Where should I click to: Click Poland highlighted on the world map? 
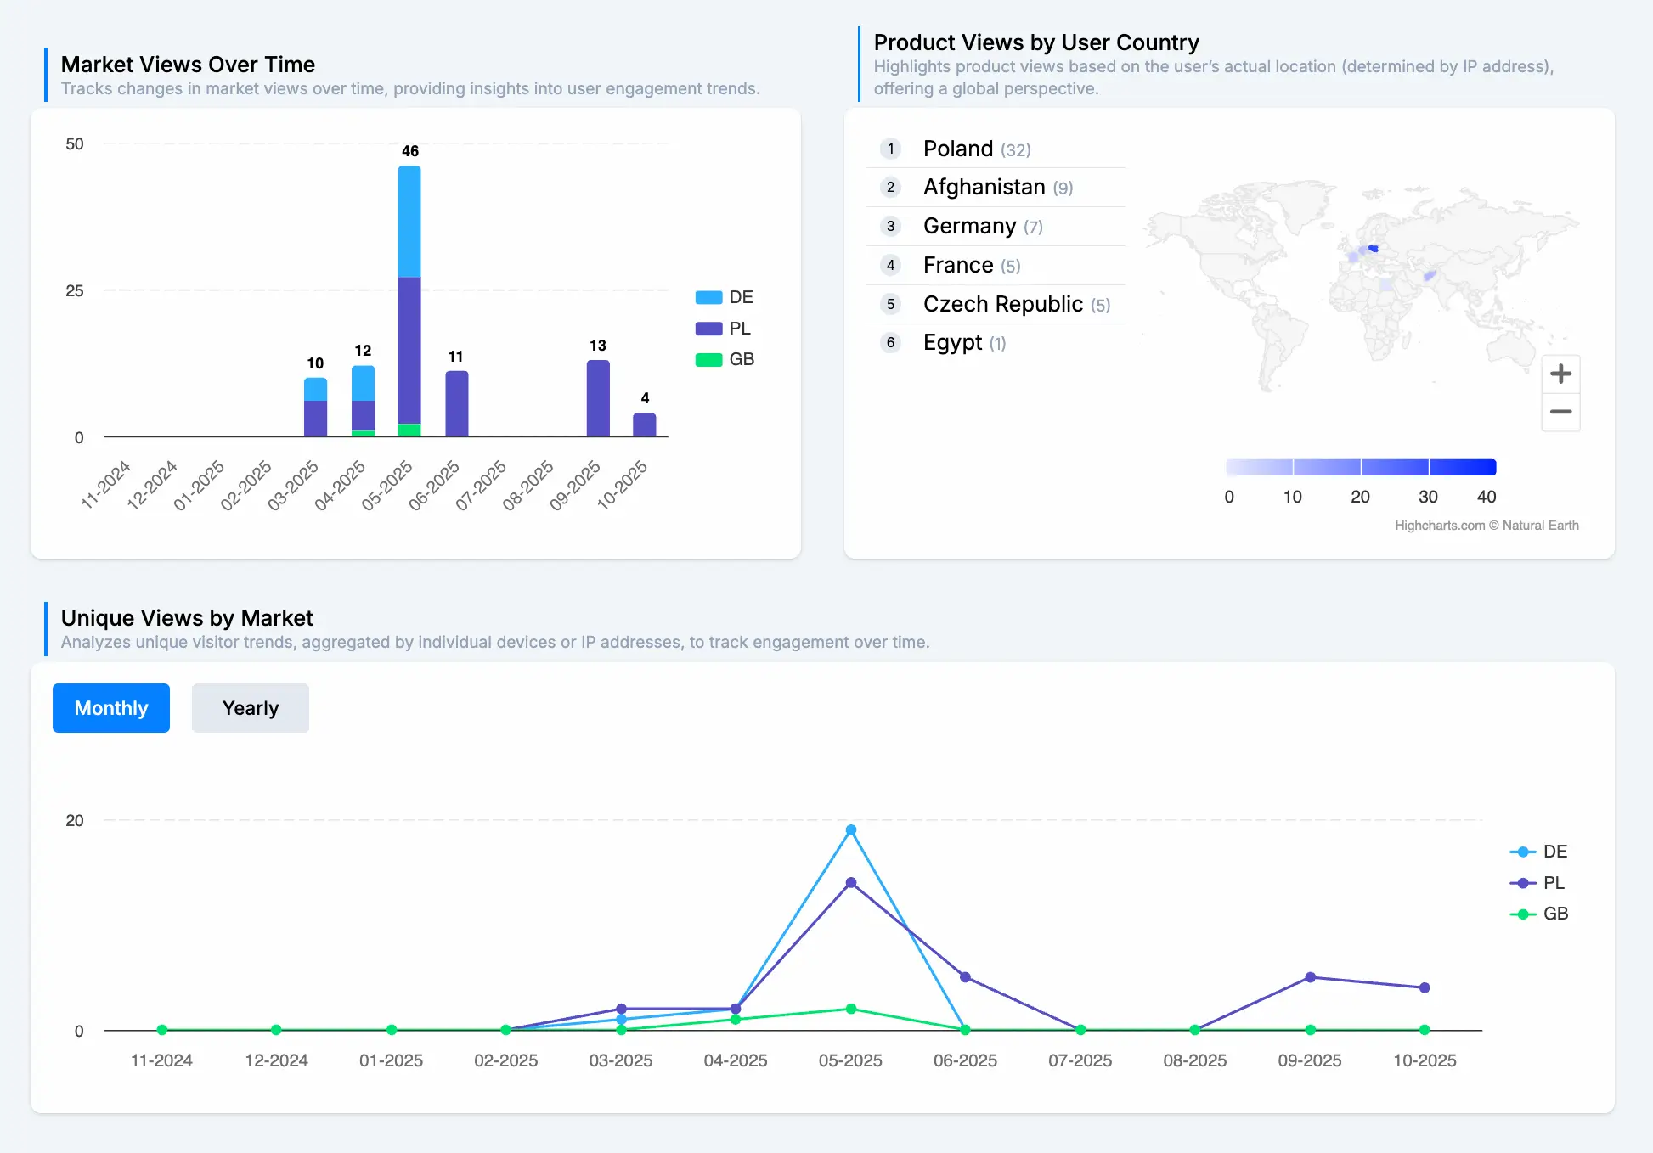click(x=1373, y=249)
